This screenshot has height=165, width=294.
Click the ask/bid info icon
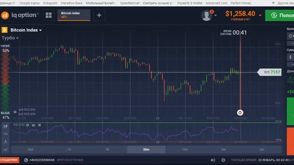coord(15,112)
